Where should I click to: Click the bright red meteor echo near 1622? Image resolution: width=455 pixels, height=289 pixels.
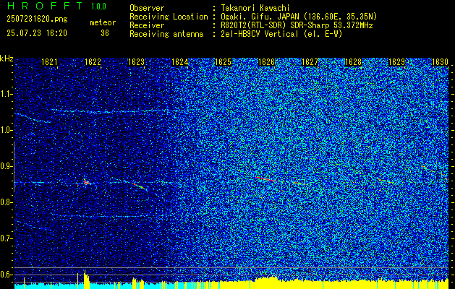(x=86, y=182)
